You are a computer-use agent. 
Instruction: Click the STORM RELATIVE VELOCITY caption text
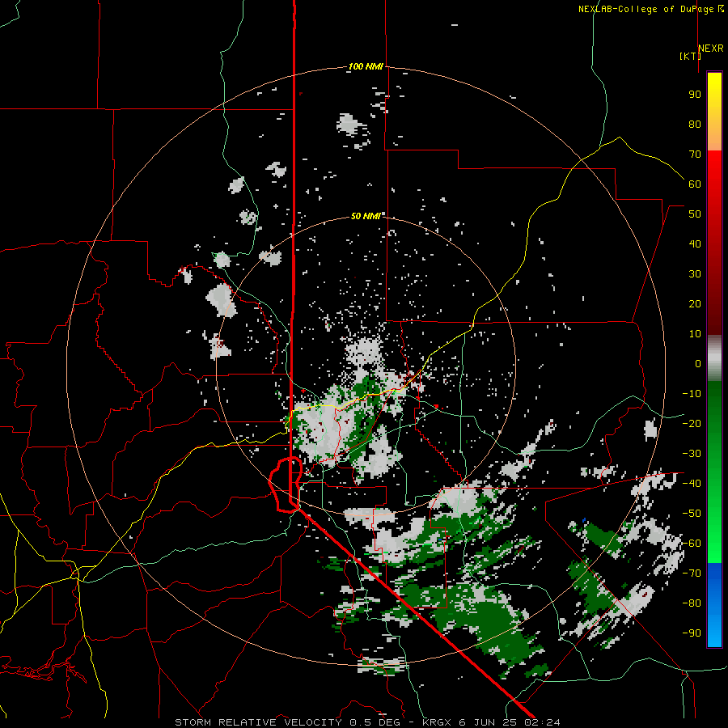(258, 722)
